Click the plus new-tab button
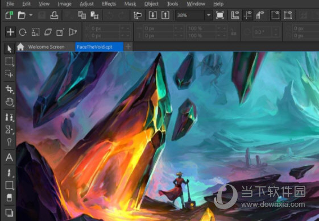The image size is (319, 221). click(x=128, y=47)
